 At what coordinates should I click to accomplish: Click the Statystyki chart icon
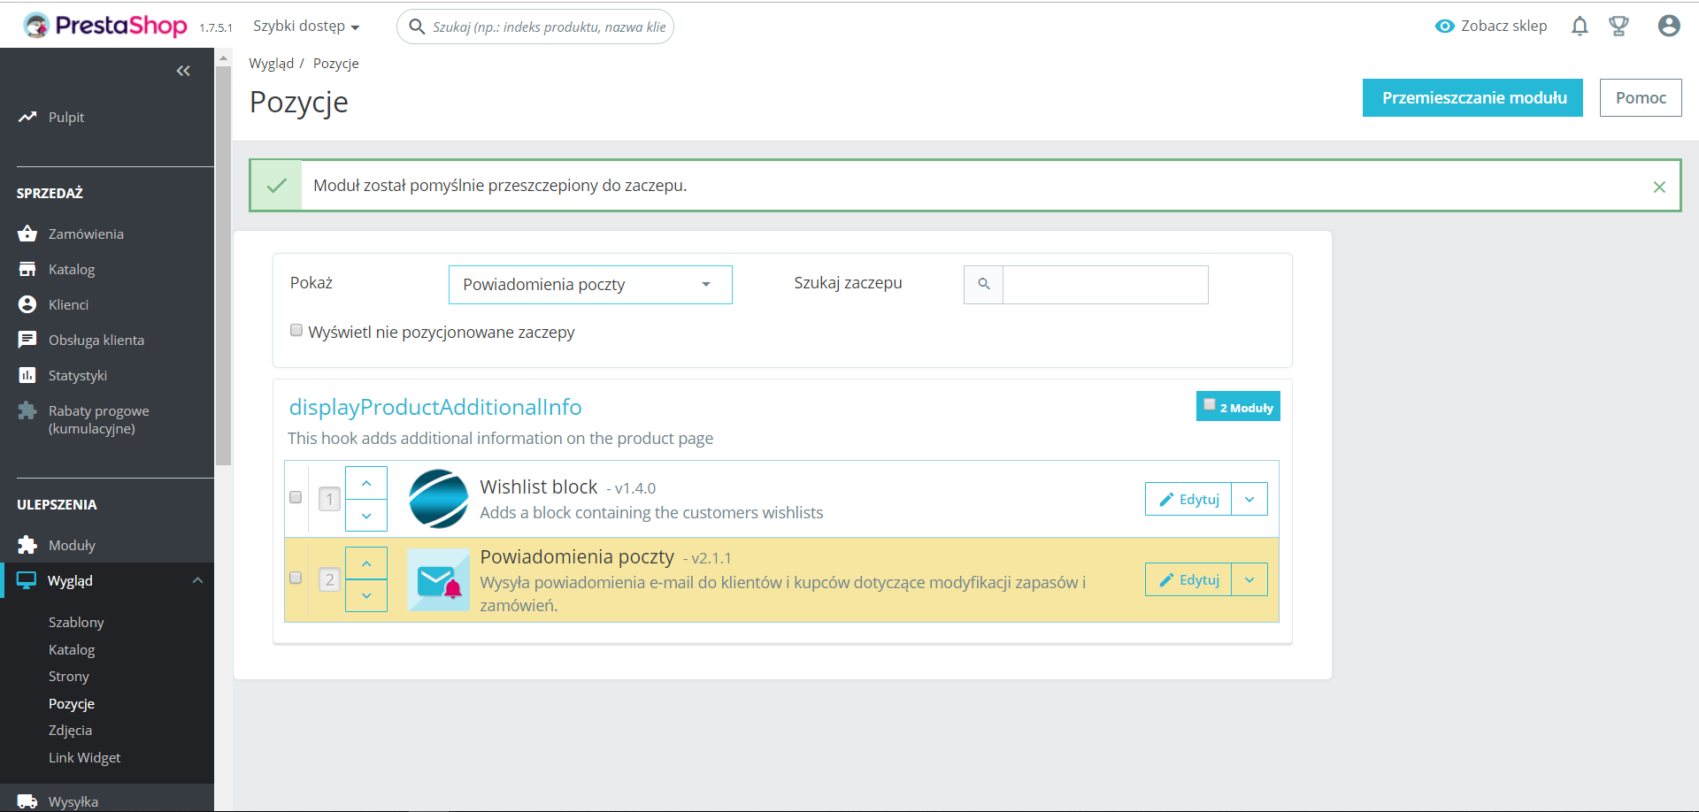pos(27,375)
